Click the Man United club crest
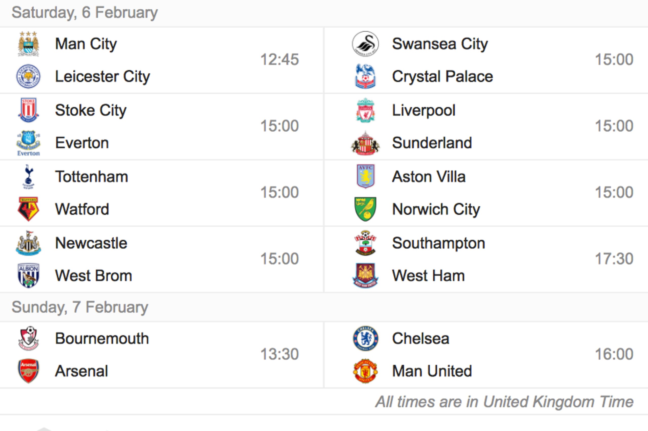Viewport: 648px width, 431px height. point(365,371)
